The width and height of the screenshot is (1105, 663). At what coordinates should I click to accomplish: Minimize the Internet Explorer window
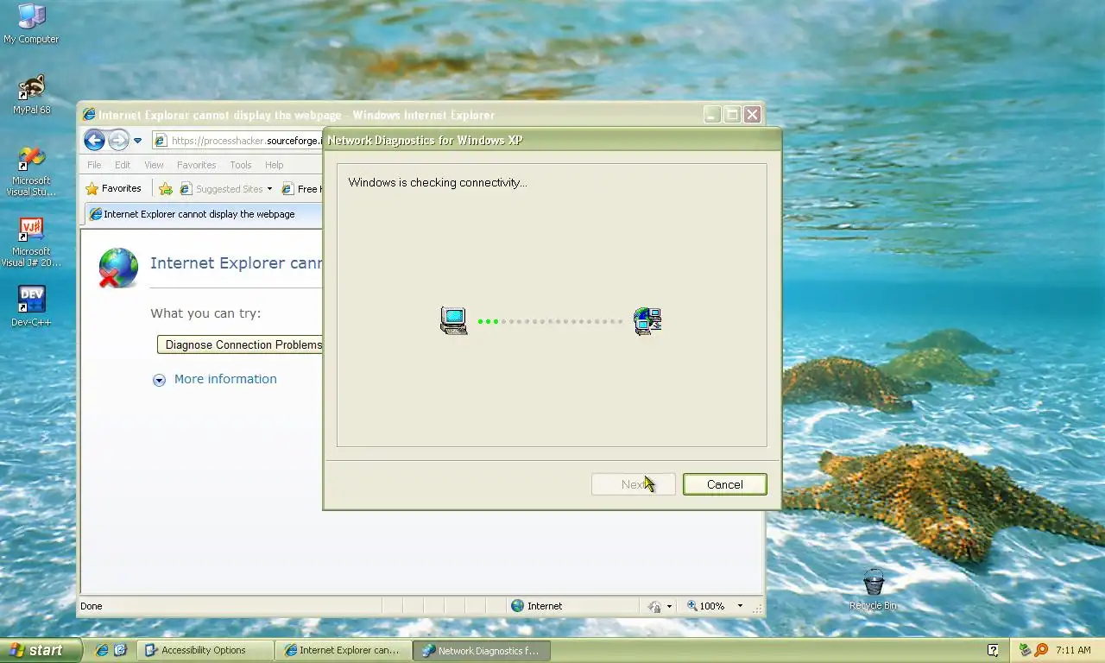pos(712,115)
